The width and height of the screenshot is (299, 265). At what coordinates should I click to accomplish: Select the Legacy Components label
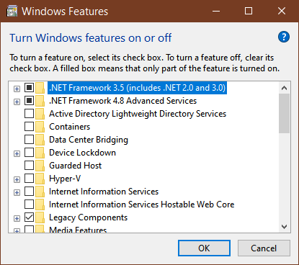coord(88,217)
